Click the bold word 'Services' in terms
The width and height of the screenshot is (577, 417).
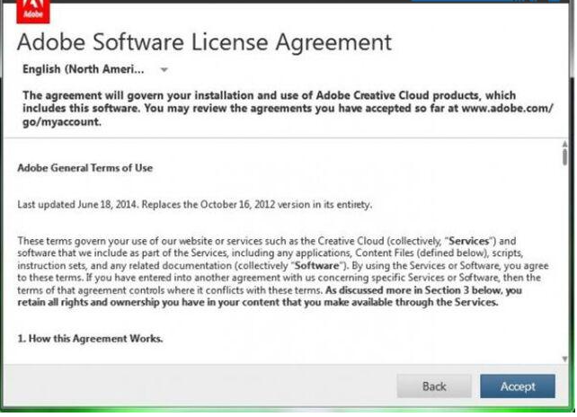(x=467, y=241)
